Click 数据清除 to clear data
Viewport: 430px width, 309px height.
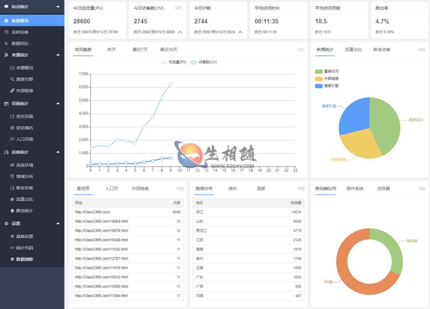point(29,259)
